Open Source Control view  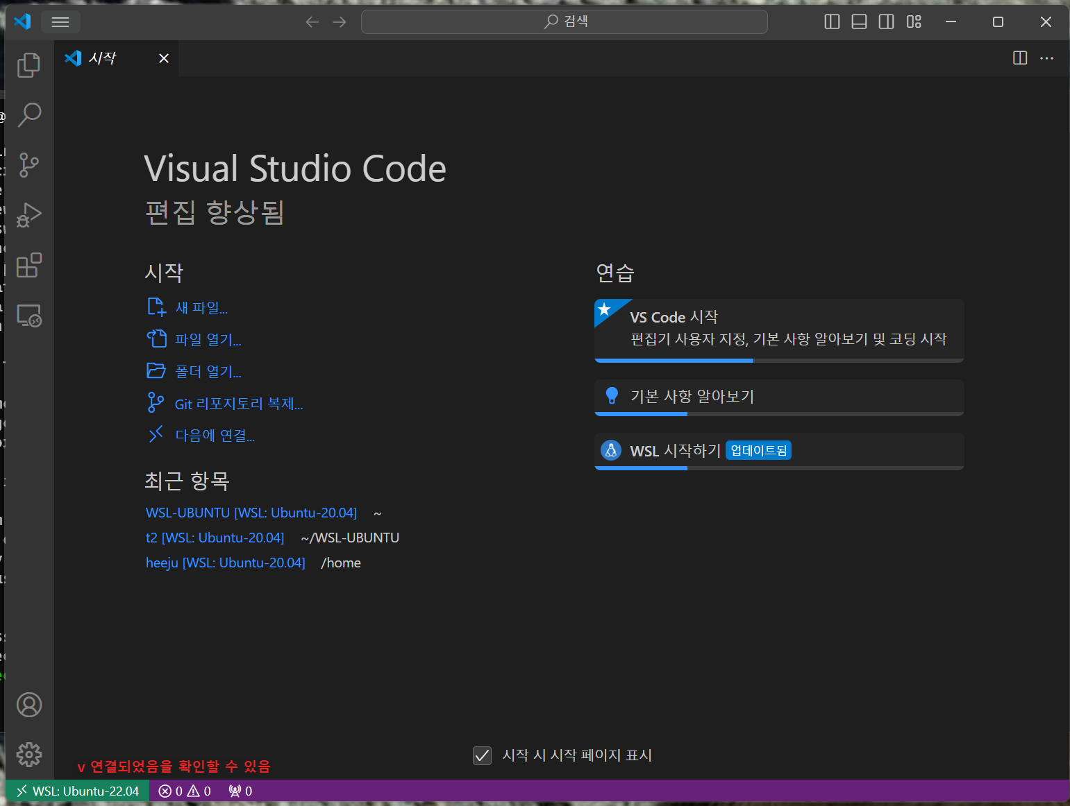(x=29, y=165)
